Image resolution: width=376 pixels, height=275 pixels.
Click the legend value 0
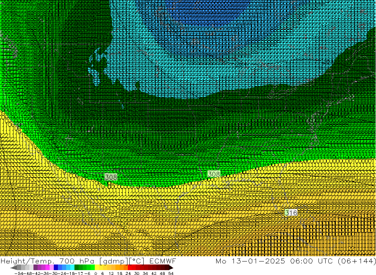click(96, 273)
